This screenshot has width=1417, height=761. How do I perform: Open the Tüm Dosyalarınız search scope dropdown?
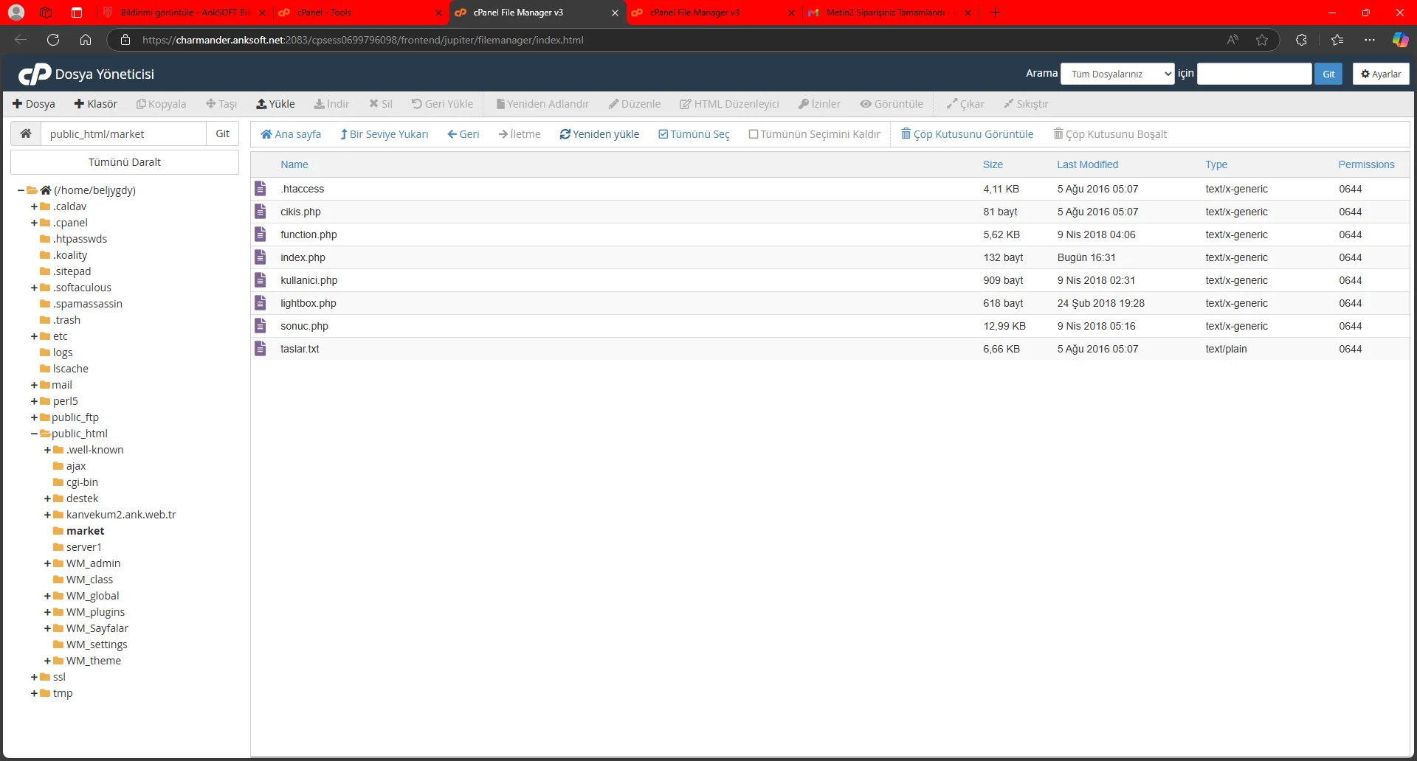click(1117, 74)
